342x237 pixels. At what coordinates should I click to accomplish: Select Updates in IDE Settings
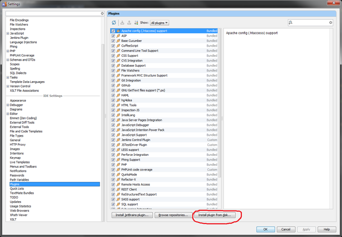tap(15, 202)
